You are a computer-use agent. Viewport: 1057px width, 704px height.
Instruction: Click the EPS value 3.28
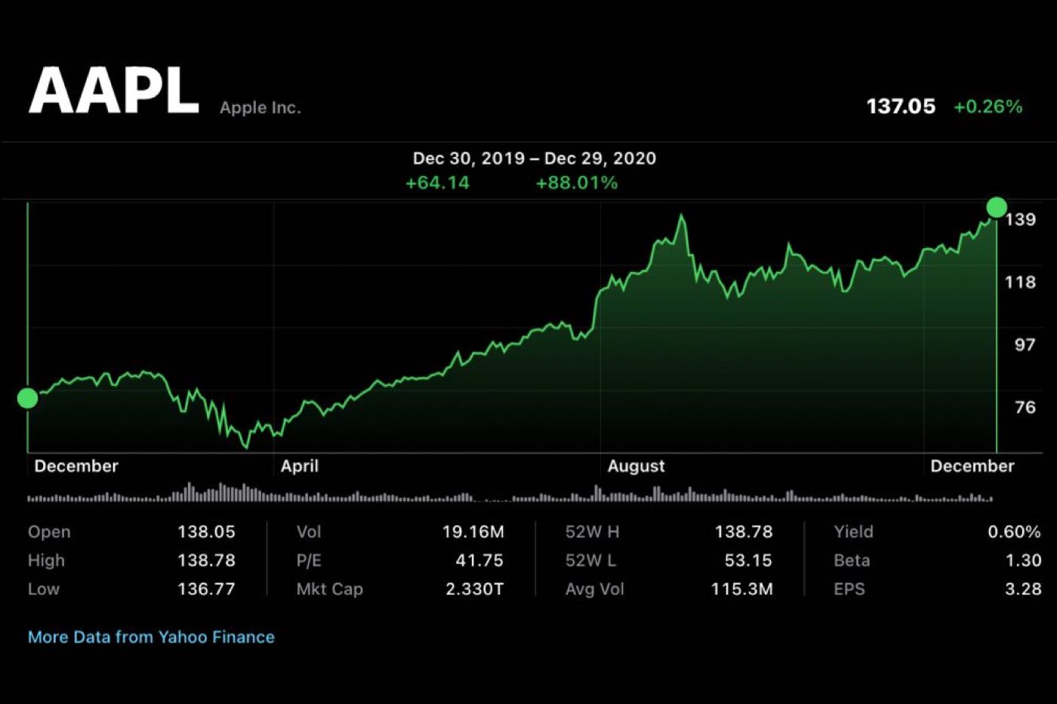[1023, 589]
